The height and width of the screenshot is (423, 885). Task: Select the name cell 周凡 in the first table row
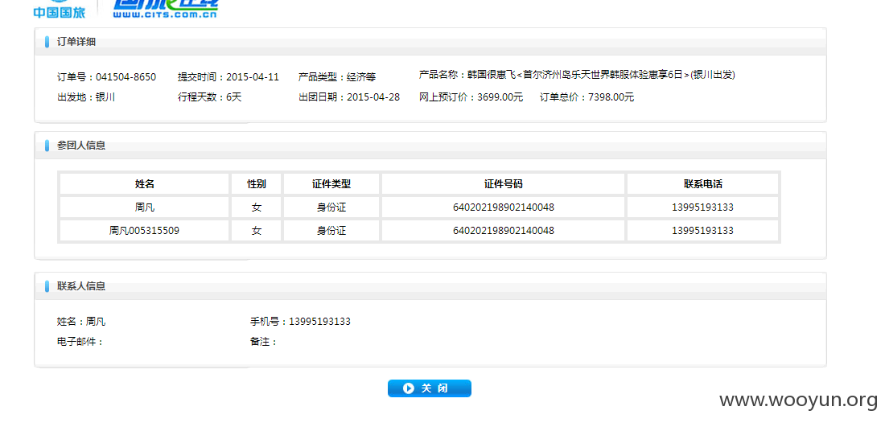click(x=145, y=207)
